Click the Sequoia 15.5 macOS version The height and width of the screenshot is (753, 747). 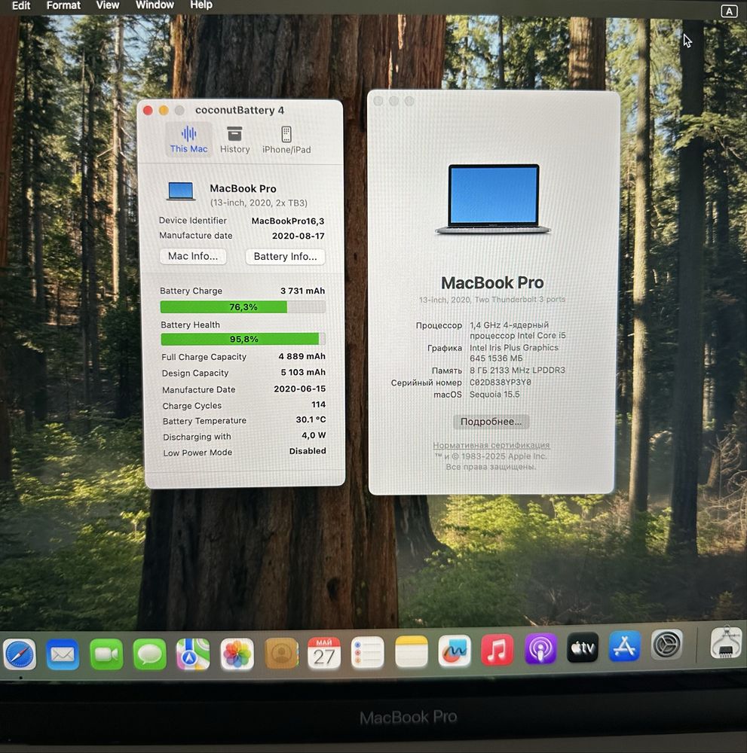coord(494,395)
